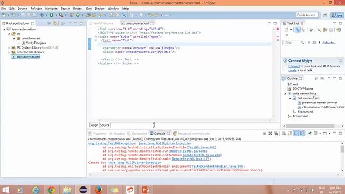Toggle Show Console When Output Changes
The width and height of the screenshot is (345, 194).
pyautogui.click(x=296, y=134)
